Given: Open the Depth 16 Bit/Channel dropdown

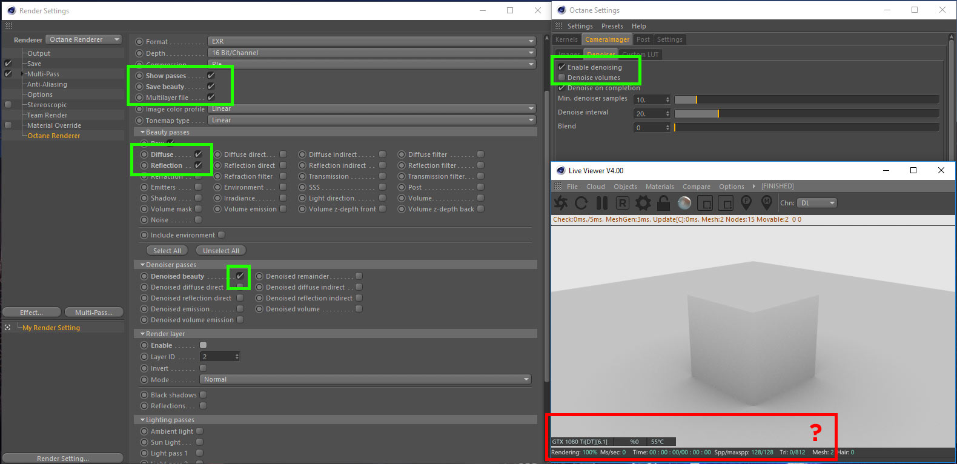Looking at the screenshot, I should (372, 53).
